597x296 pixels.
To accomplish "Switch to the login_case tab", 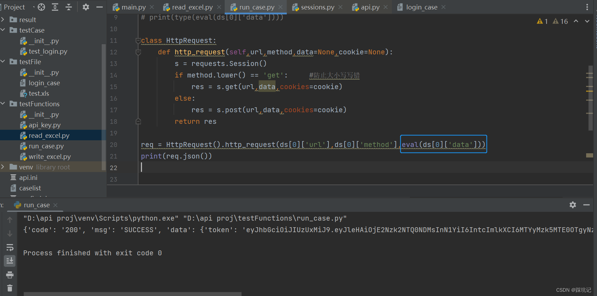I will pyautogui.click(x=422, y=7).
